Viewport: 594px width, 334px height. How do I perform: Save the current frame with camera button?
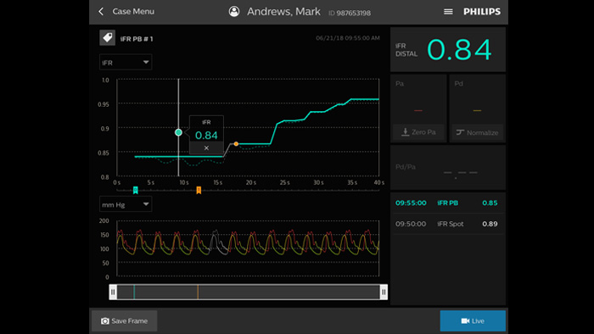coord(124,320)
